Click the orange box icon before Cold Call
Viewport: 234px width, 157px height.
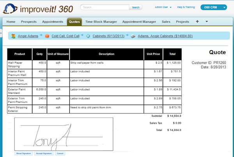[x=47, y=36]
